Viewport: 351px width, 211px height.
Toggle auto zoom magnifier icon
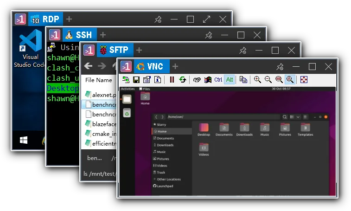(x=290, y=79)
